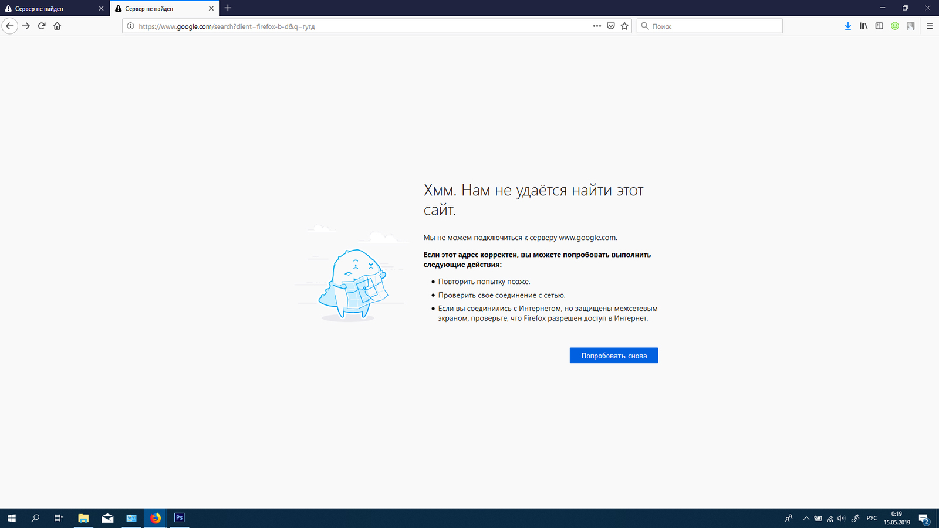Viewport: 939px width, 528px height.
Task: Show site information via the info icon
Action: point(131,26)
